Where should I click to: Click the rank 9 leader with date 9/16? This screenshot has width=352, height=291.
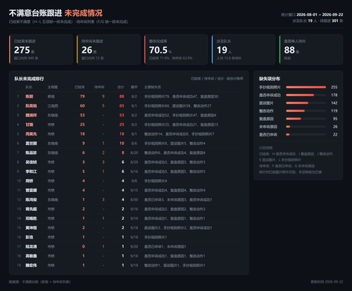pyautogui.click(x=31, y=172)
